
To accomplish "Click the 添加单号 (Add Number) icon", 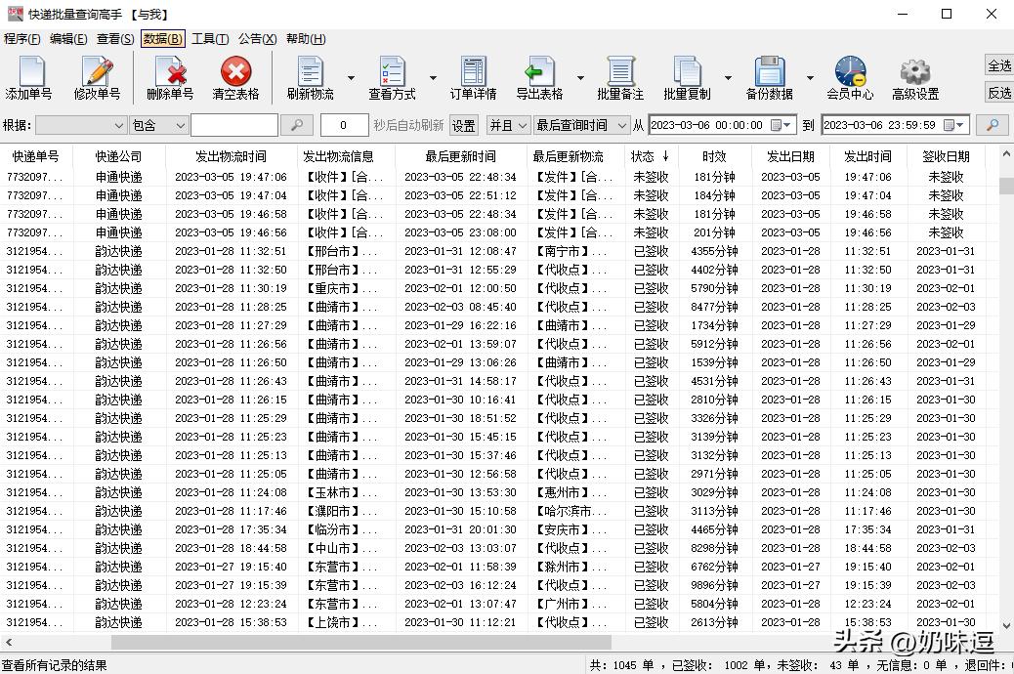I will tap(29, 78).
